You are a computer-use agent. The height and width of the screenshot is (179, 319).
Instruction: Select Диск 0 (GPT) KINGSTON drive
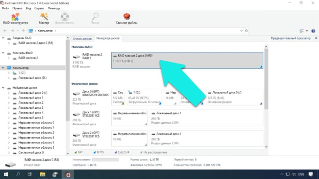click(91, 97)
